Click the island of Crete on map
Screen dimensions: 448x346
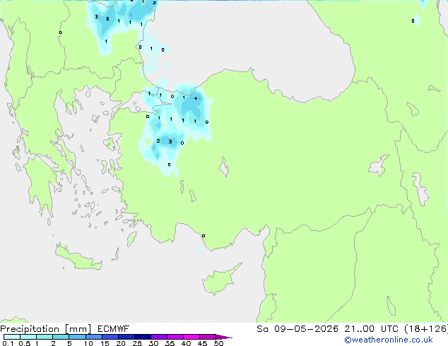78,258
